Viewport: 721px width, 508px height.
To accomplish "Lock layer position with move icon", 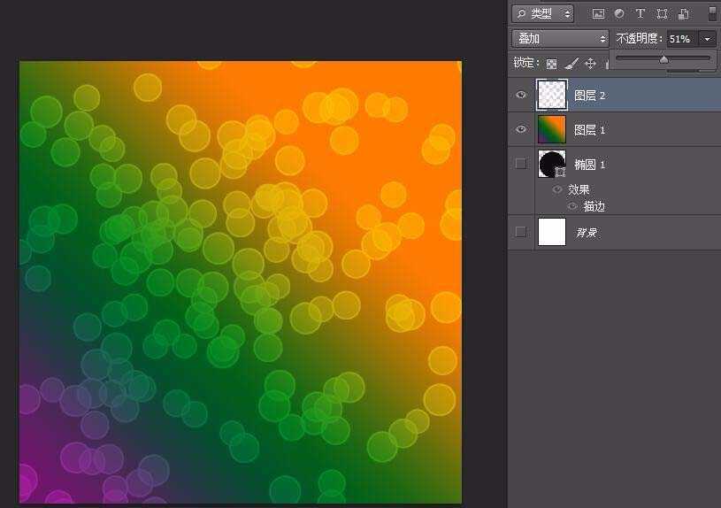I will point(590,64).
